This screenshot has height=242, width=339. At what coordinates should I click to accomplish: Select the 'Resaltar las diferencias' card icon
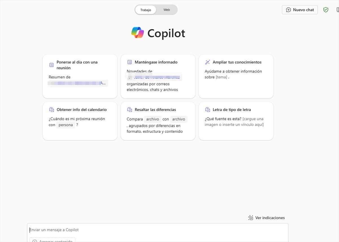(129, 109)
